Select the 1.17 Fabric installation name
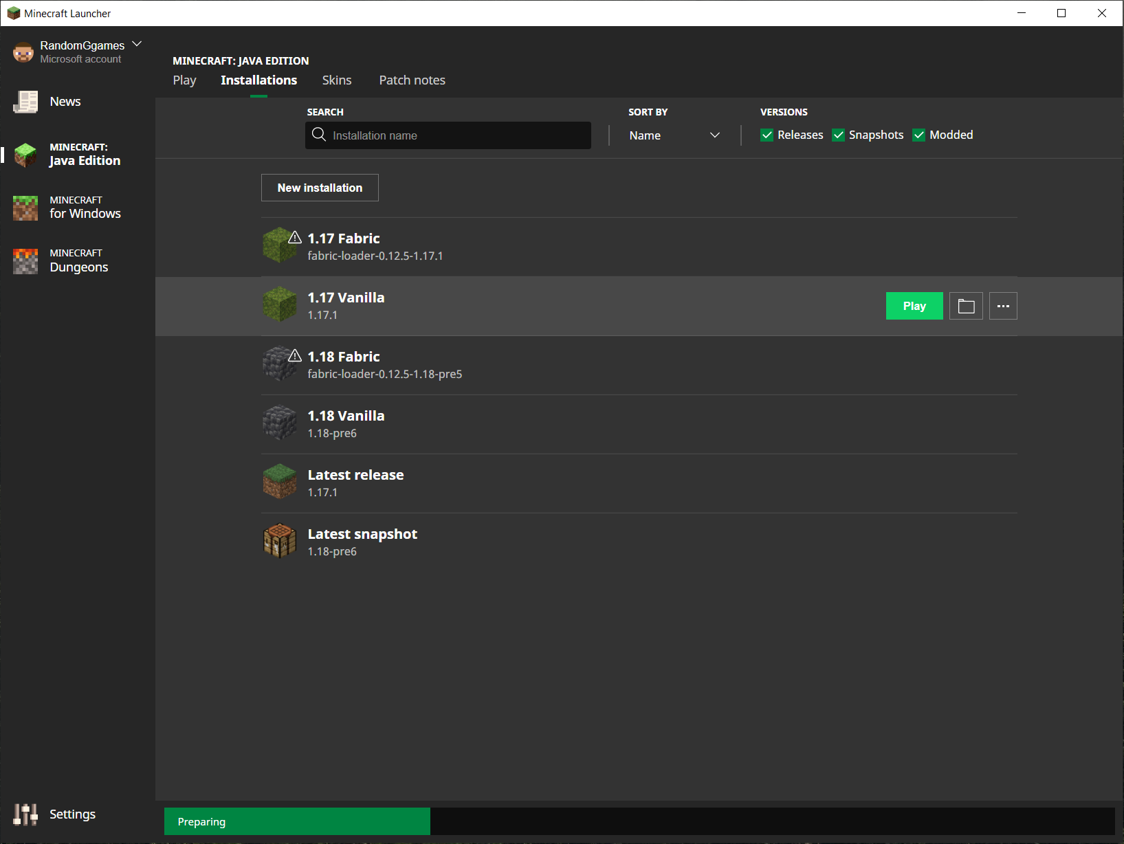Viewport: 1124px width, 844px height. [344, 238]
